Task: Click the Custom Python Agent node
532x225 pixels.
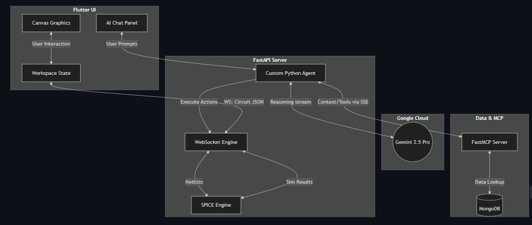Action: click(291, 73)
